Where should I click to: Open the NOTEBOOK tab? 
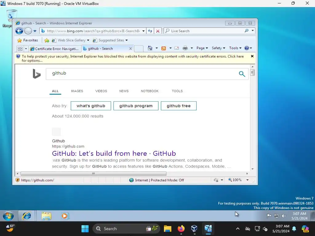[150, 91]
